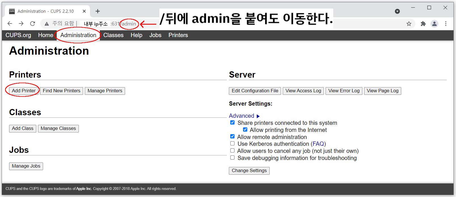Select the Administration navigation item
This screenshot has height=197, width=456.
[78, 35]
